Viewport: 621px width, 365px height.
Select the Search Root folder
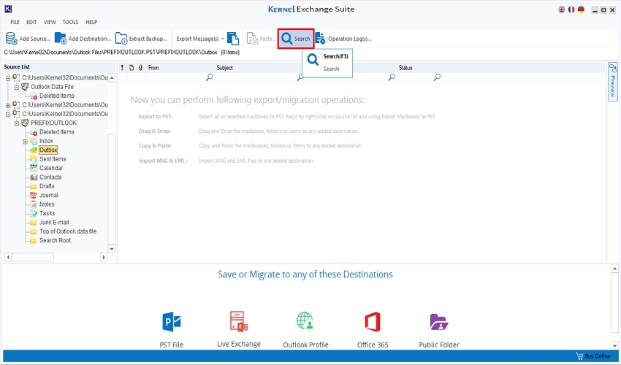[x=55, y=240]
